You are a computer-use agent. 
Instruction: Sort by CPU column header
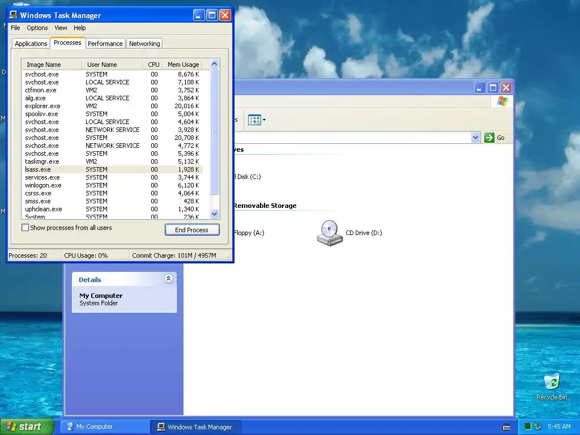(153, 65)
